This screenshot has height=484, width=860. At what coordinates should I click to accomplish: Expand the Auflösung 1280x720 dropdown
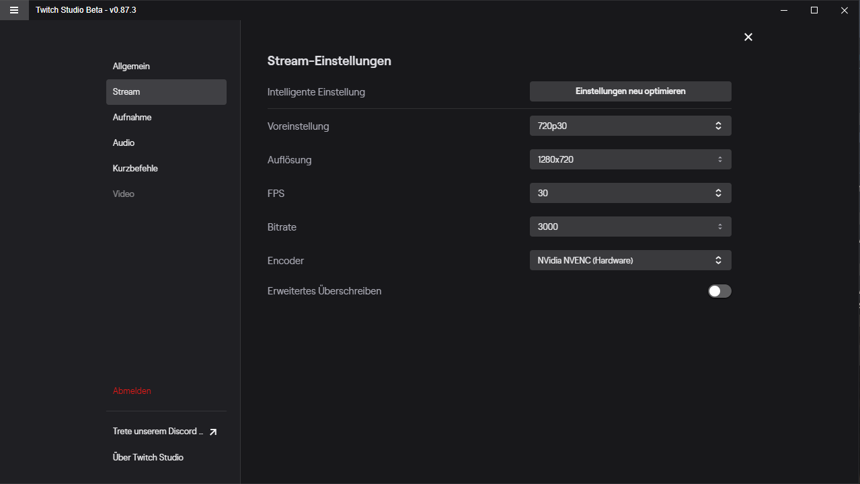pyautogui.click(x=630, y=159)
